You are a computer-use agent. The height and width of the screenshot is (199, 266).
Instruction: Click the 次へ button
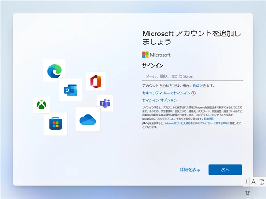[225, 169]
